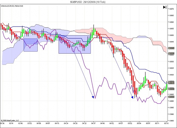Click the 05:11 time axis label

[x=157, y=123]
